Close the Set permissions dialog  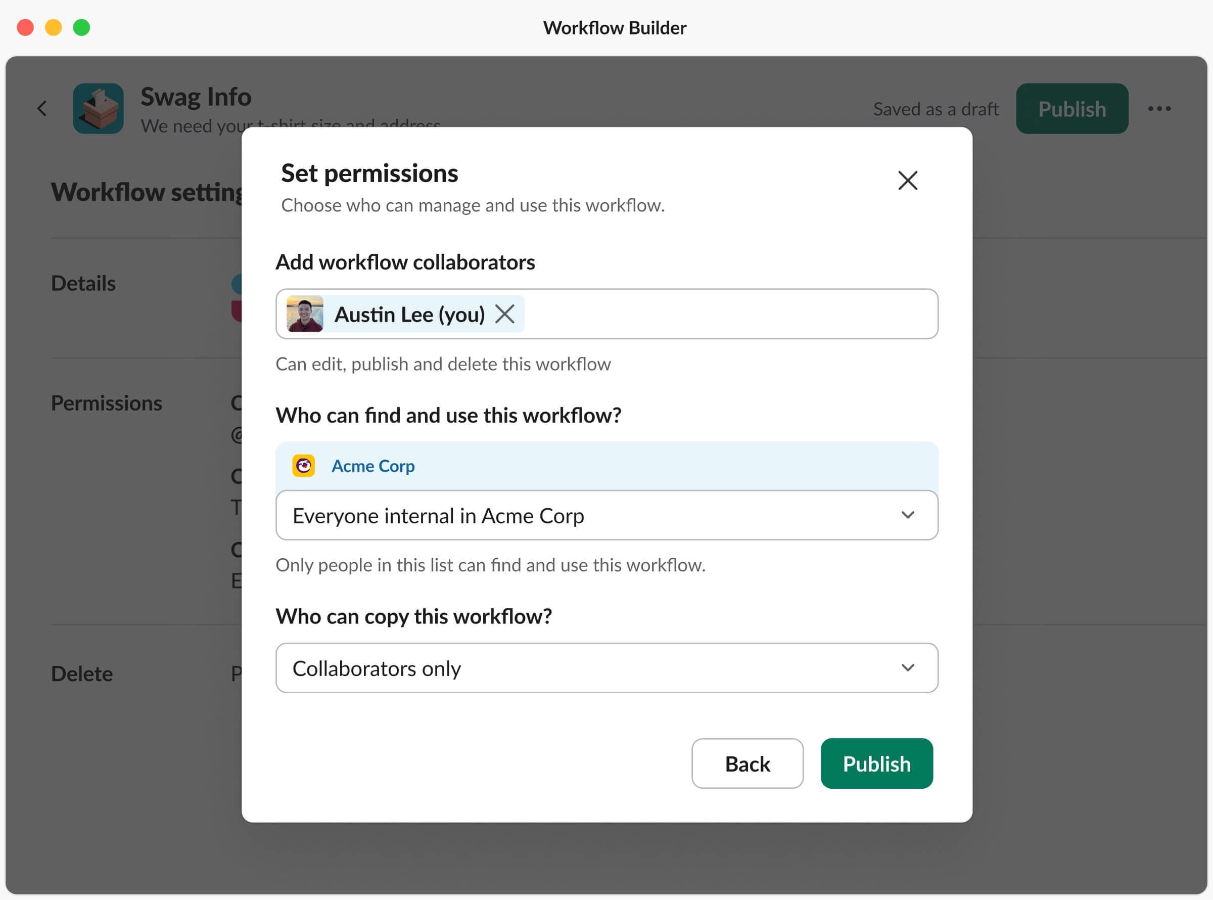pos(907,181)
